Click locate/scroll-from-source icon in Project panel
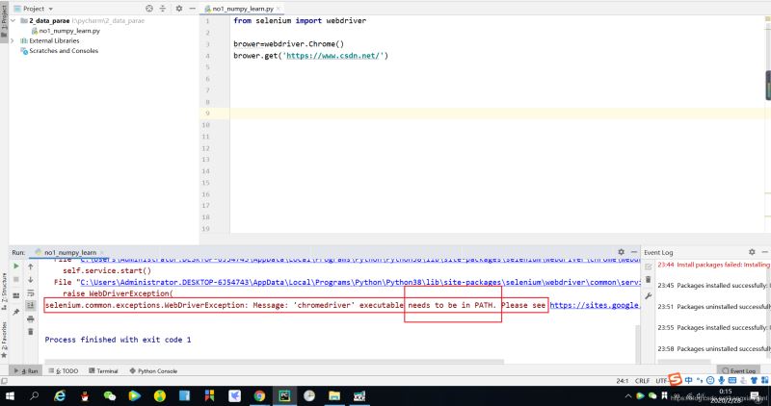Image resolution: width=771 pixels, height=406 pixels. (x=149, y=9)
